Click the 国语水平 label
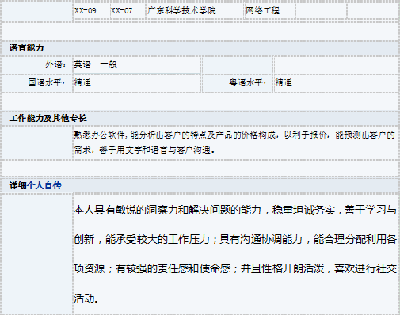The width and height of the screenshot is (400, 315). pos(47,82)
